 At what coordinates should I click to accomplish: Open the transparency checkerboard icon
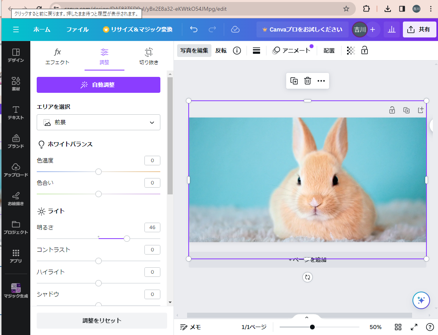pos(351,51)
